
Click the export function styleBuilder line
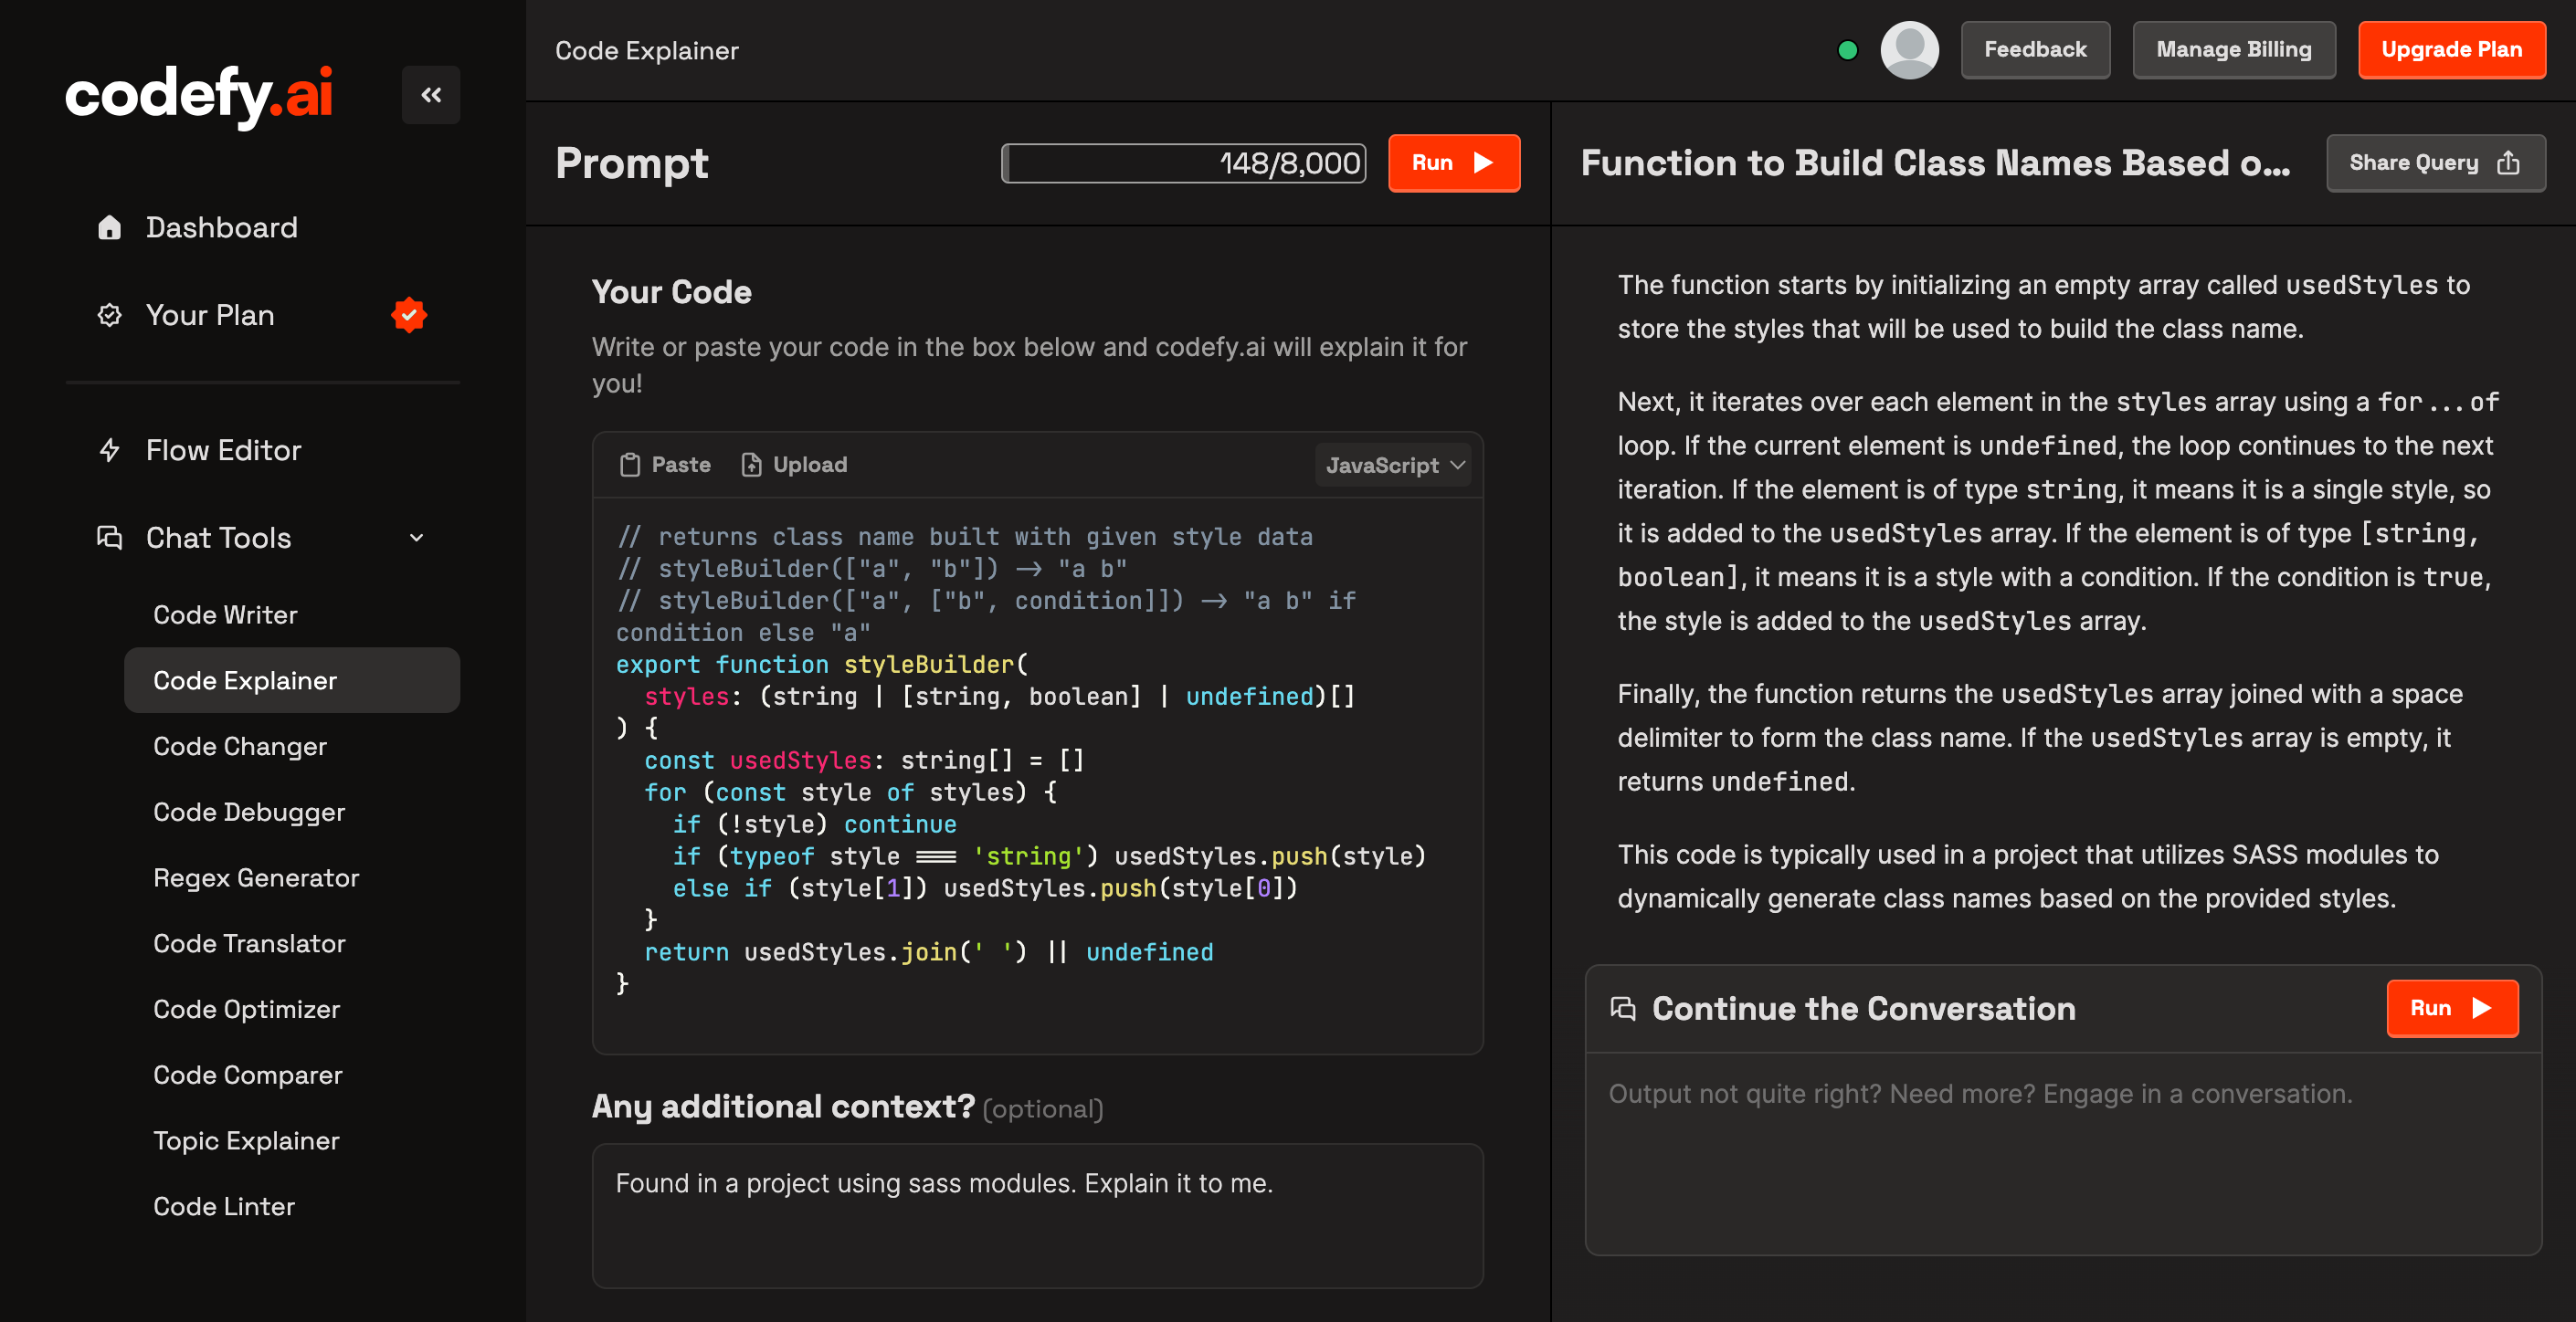point(822,665)
